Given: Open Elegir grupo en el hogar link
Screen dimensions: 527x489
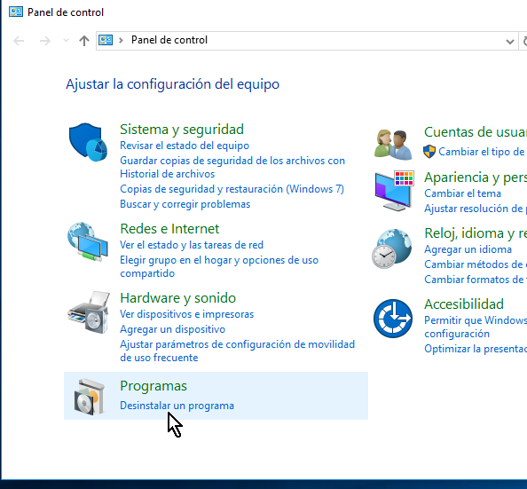Looking at the screenshot, I should pos(219,266).
